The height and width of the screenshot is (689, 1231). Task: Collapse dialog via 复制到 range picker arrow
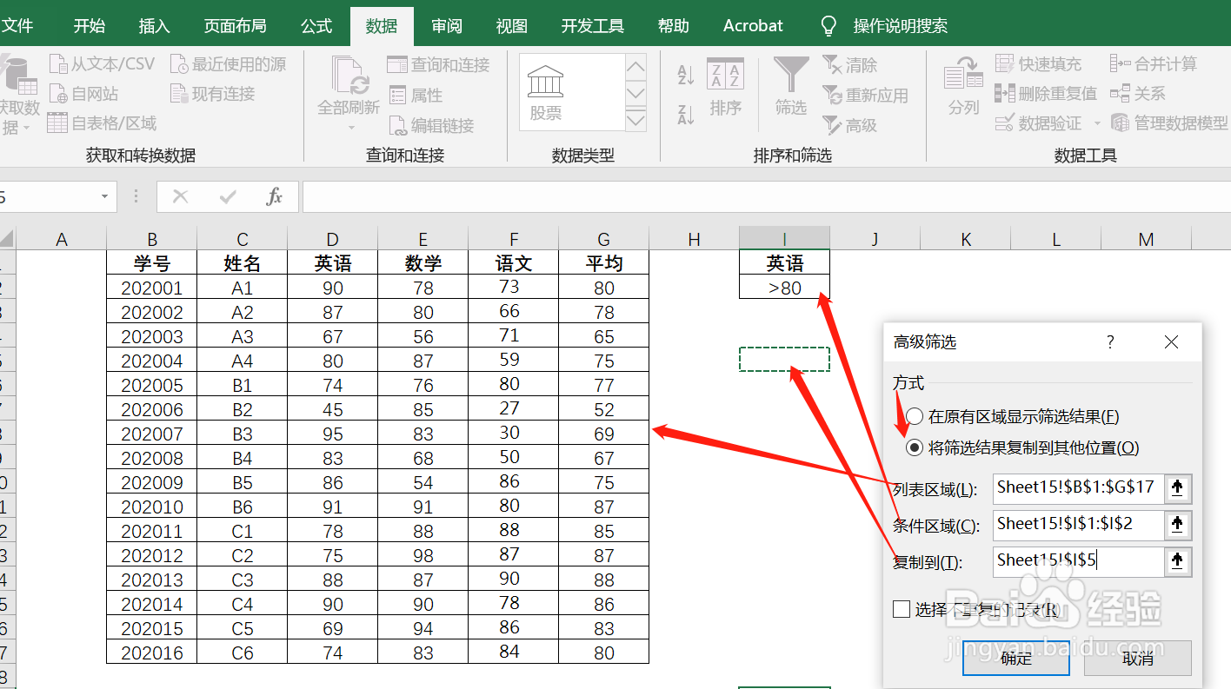coord(1177,561)
